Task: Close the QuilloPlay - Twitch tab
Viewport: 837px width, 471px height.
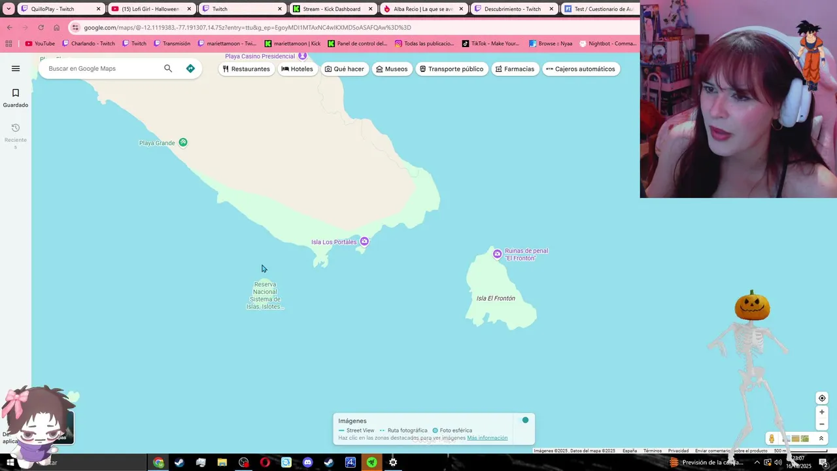Action: (x=99, y=9)
